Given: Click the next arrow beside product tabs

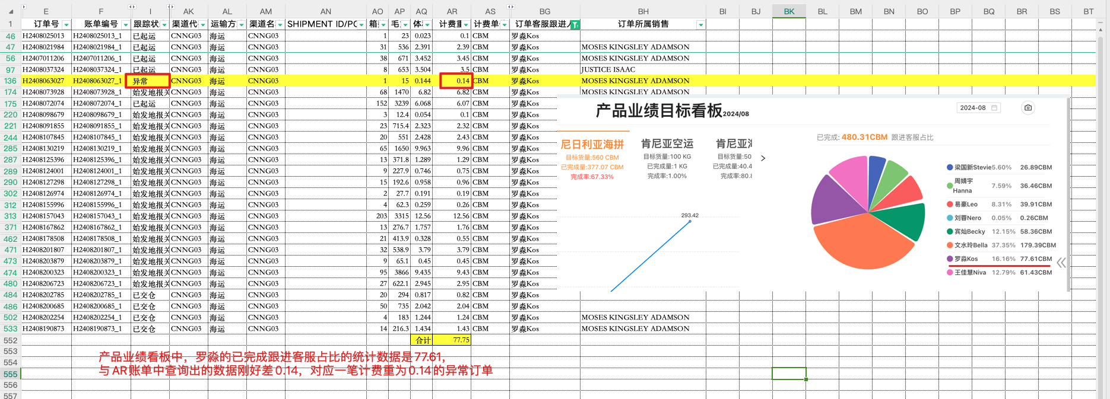Looking at the screenshot, I should pyautogui.click(x=763, y=158).
